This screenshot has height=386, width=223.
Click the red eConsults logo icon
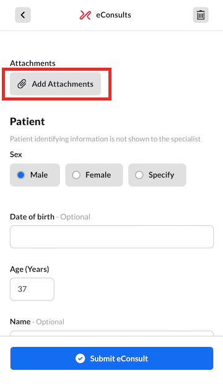tap(85, 15)
